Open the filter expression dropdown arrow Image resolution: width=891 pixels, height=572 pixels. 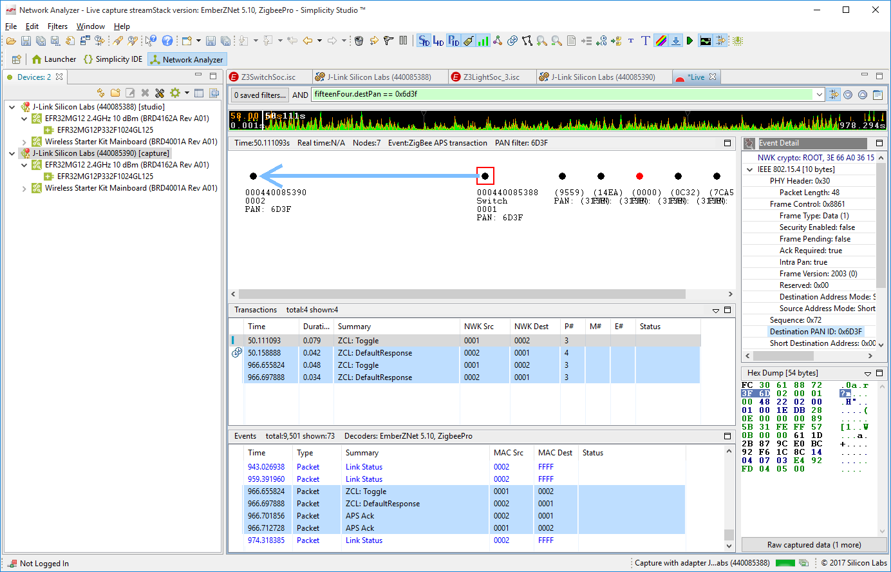point(819,95)
